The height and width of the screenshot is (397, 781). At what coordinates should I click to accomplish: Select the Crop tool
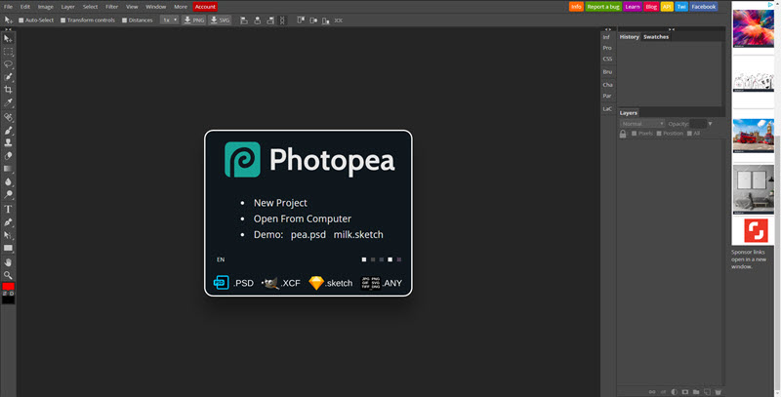(8, 90)
